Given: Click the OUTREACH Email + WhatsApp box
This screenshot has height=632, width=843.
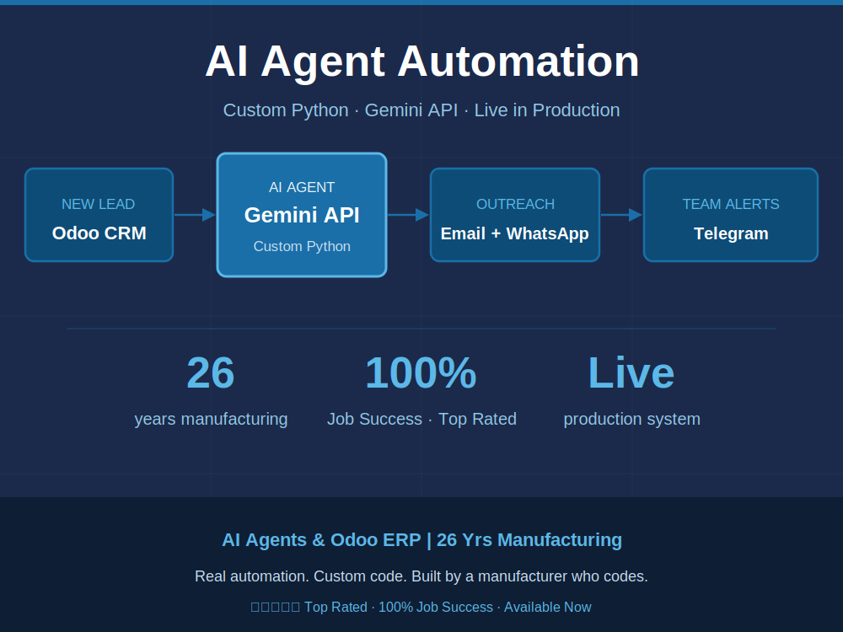Looking at the screenshot, I should point(515,215).
